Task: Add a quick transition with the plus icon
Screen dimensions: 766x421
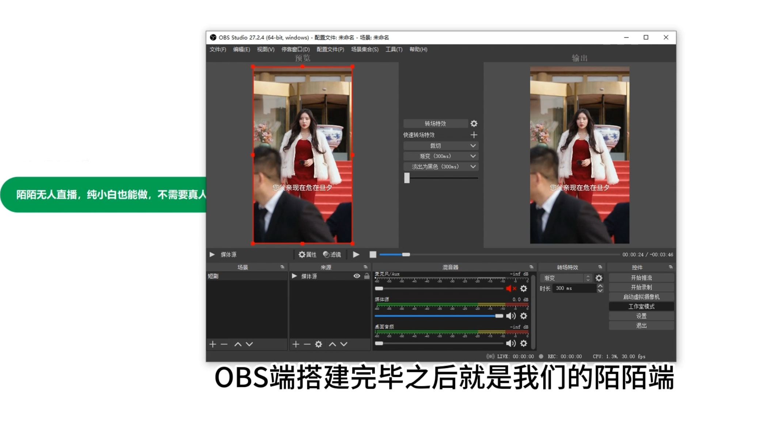Action: (474, 135)
